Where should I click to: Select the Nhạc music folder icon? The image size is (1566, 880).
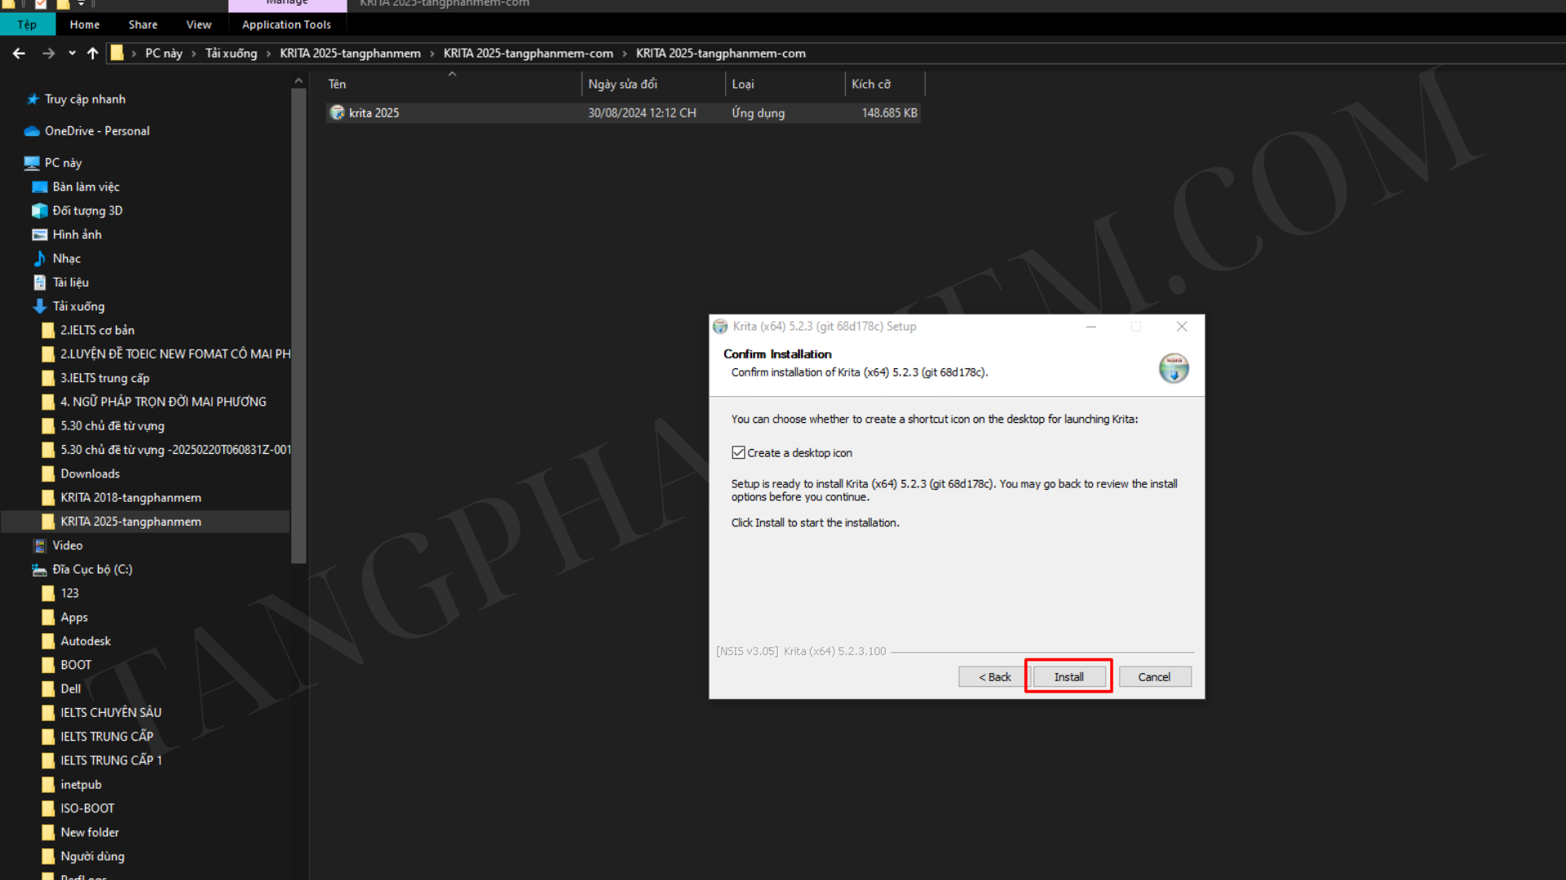(x=39, y=258)
